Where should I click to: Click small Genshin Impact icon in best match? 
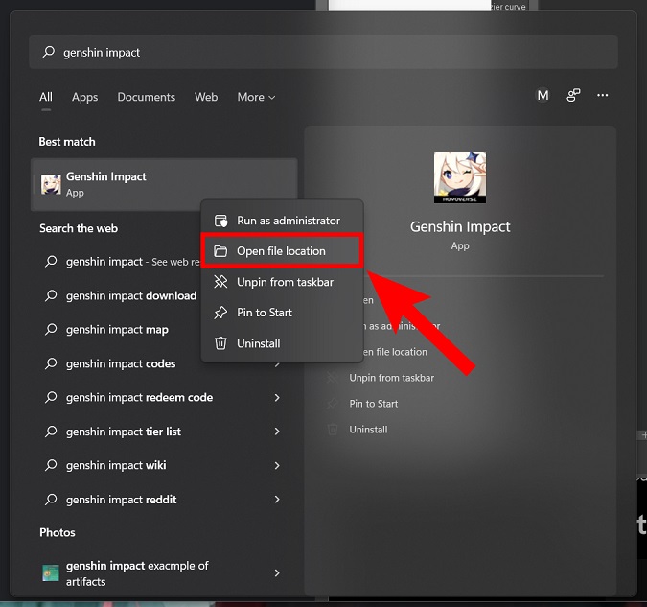51,184
